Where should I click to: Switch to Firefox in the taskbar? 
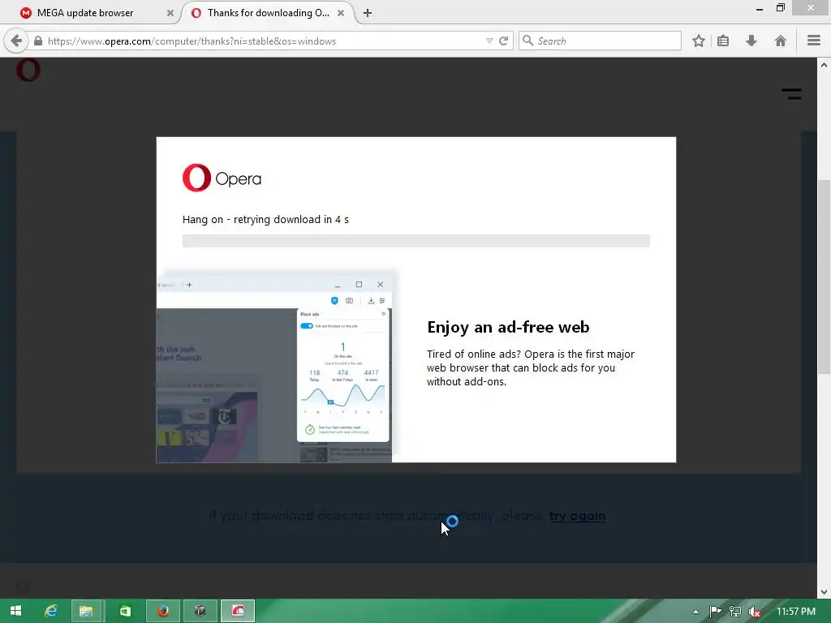[x=162, y=611]
